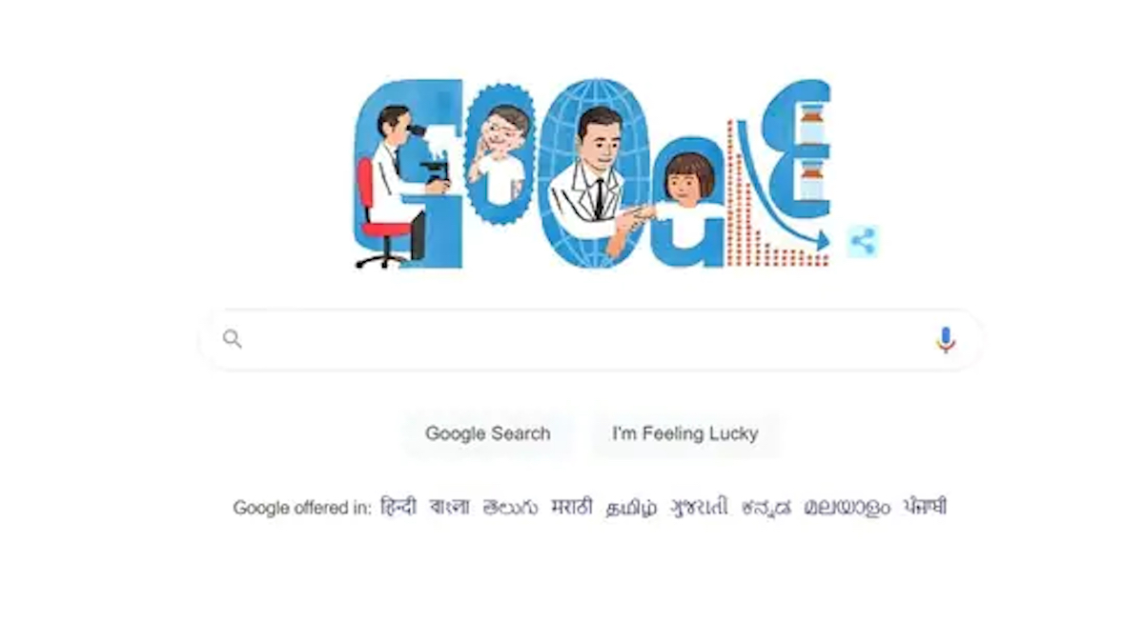Switch Google to Punjabi (ਪੰਜਾਬੀ)
This screenshot has width=1144, height=643.
click(x=926, y=507)
